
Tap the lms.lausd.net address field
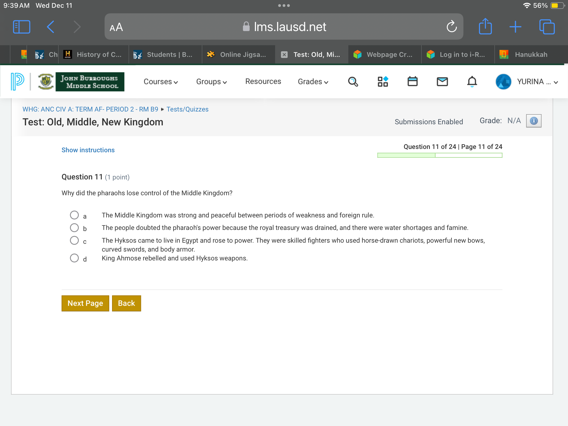coord(284,27)
